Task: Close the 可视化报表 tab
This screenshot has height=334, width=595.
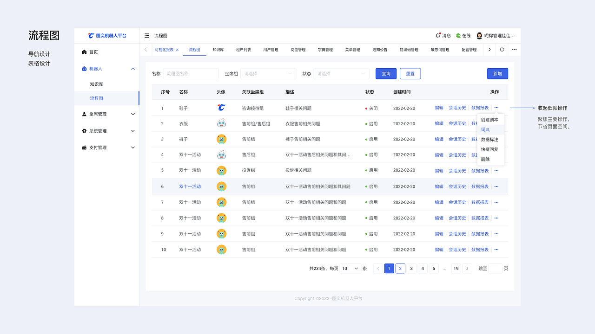Action: point(177,50)
